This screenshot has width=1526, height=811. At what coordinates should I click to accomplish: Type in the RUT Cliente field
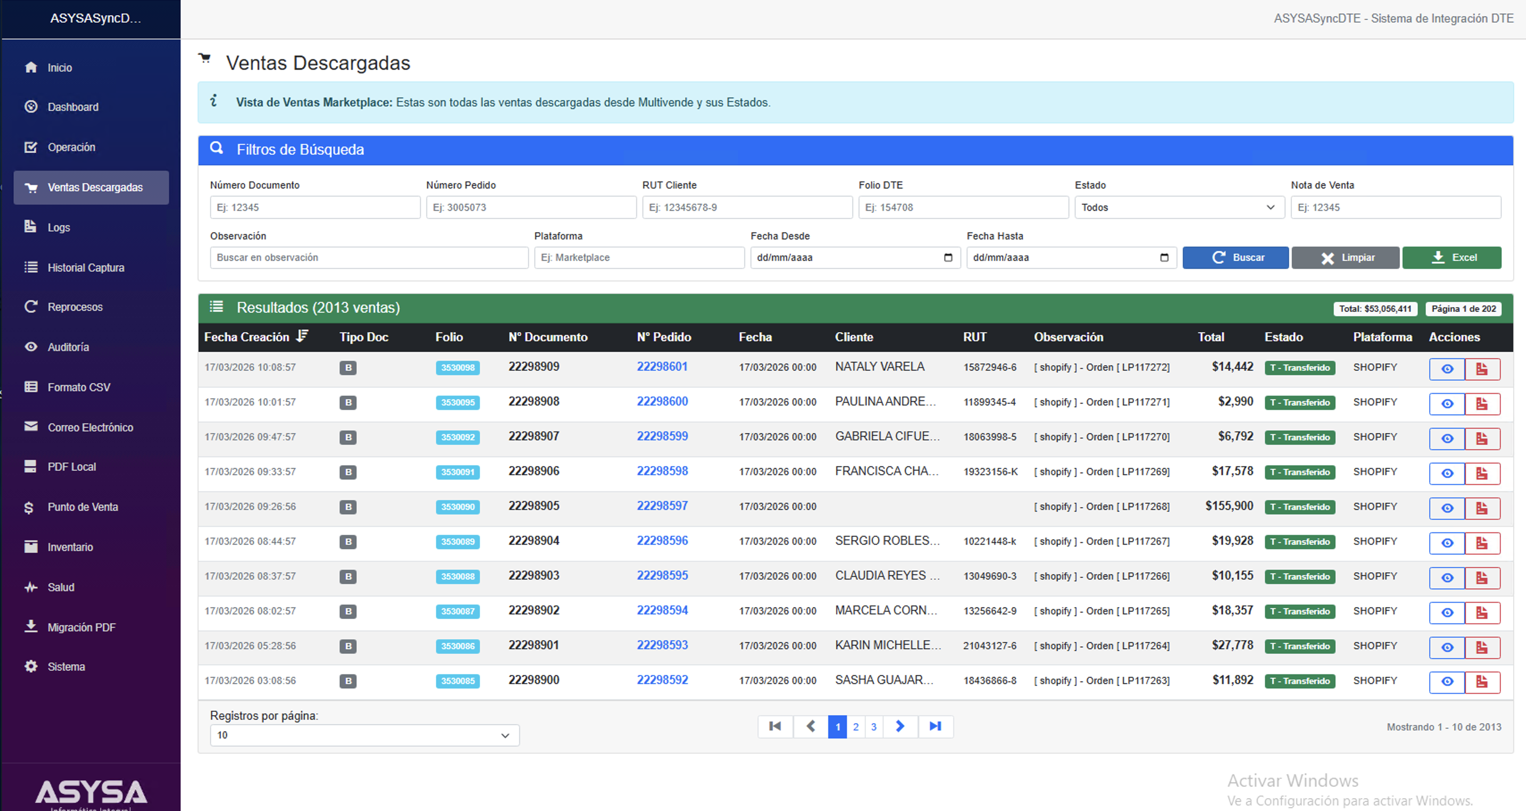tap(747, 207)
